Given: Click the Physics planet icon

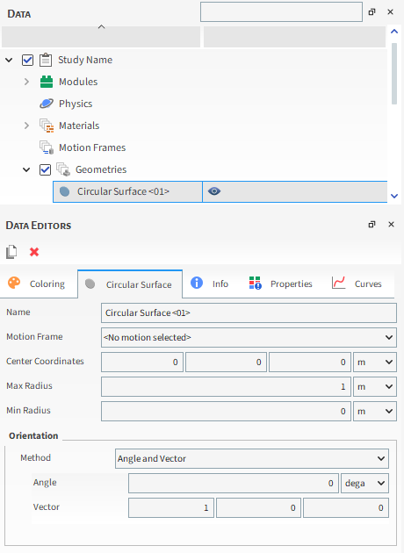Looking at the screenshot, I should (x=47, y=104).
